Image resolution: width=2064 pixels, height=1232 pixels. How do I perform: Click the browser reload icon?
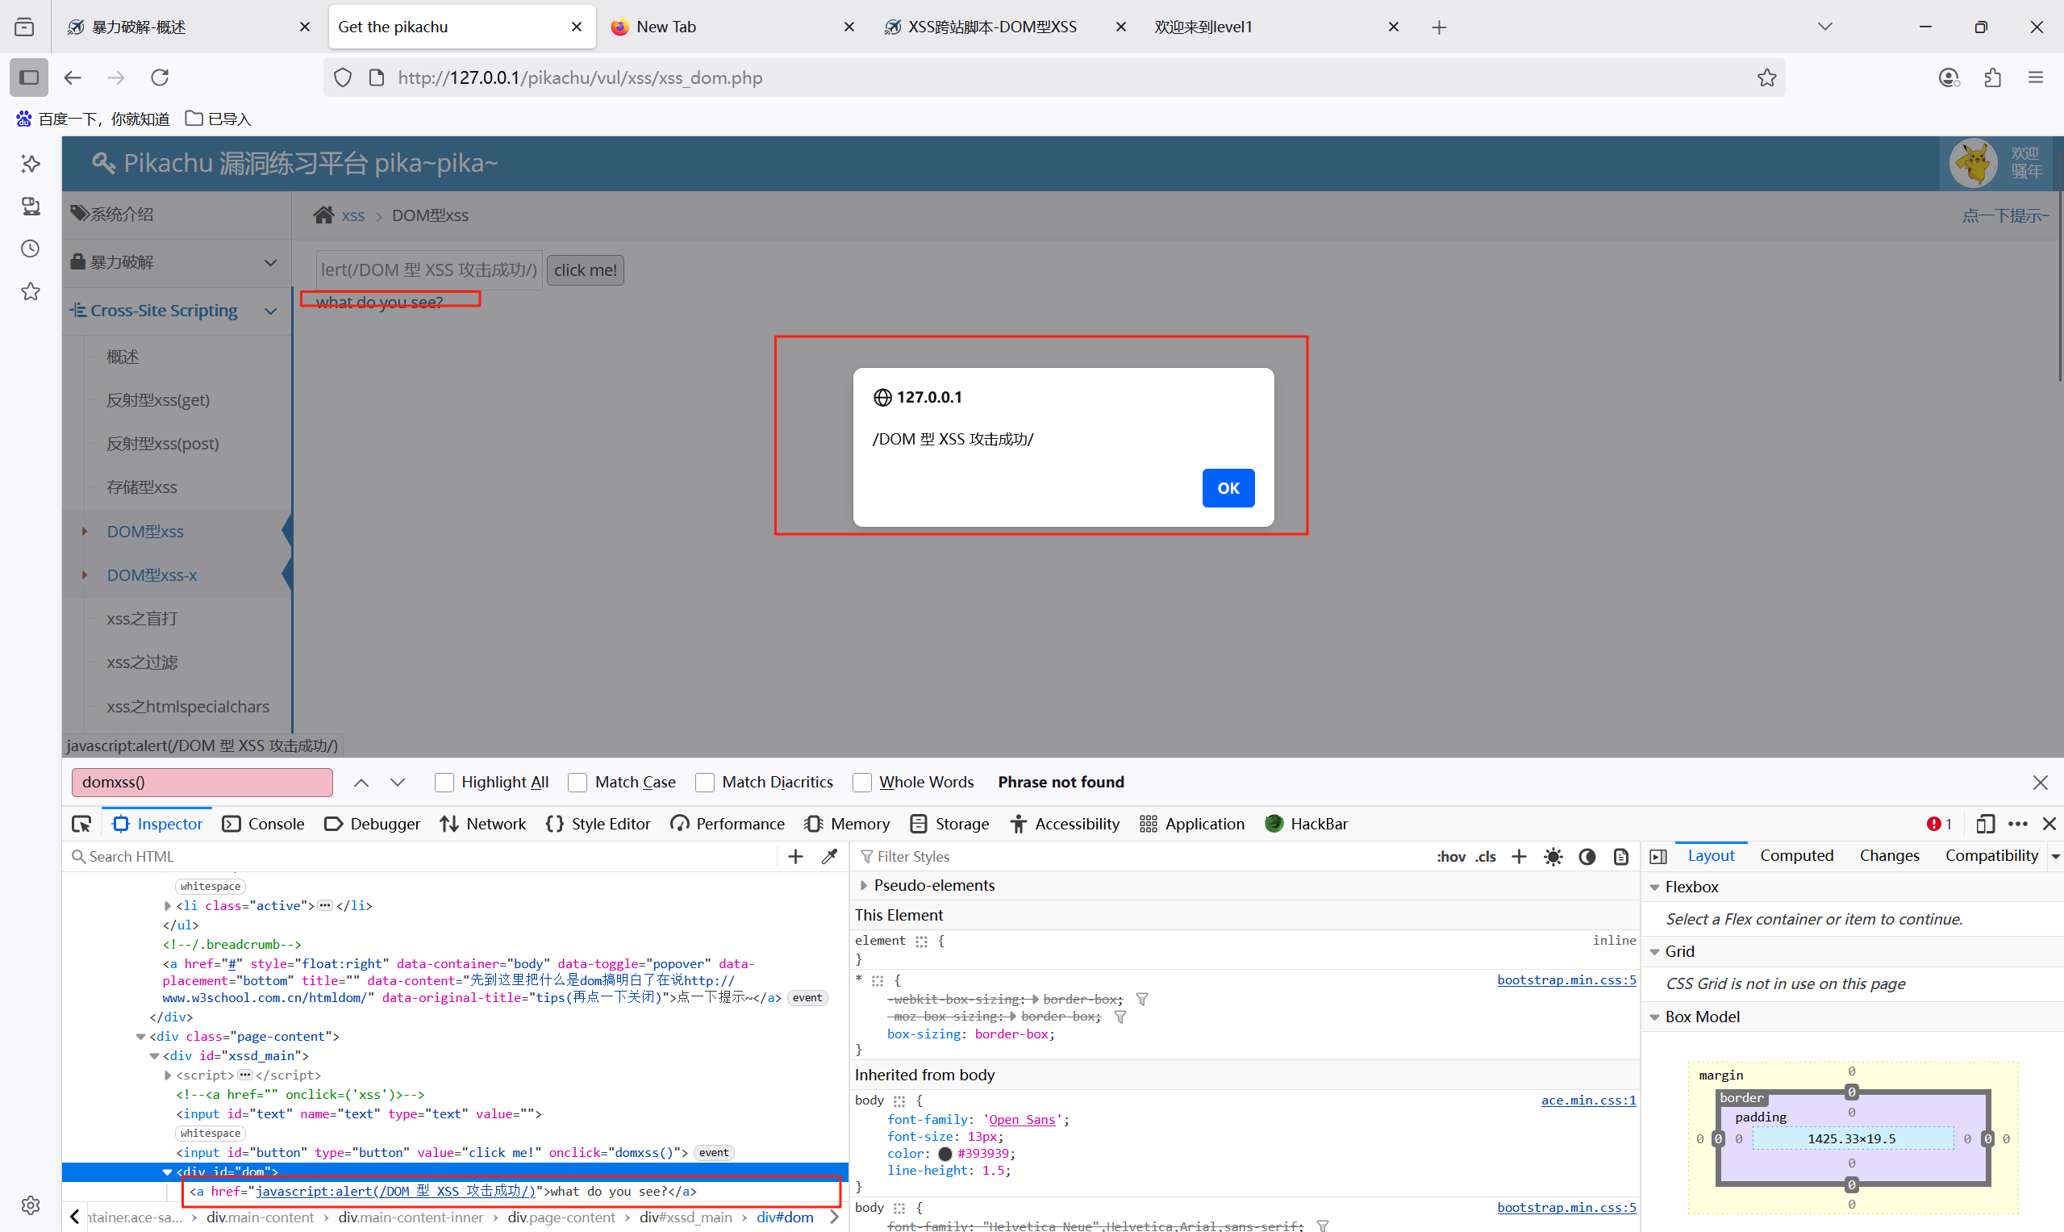(160, 77)
